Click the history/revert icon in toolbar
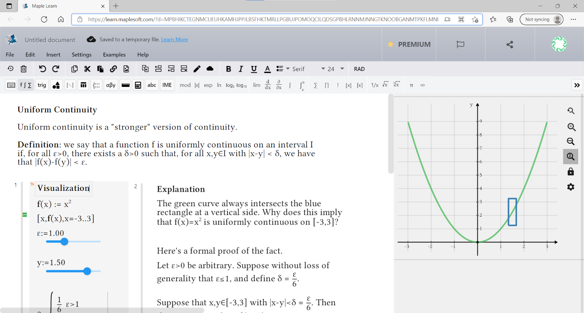Screen dimensions: 584x313 click(10, 69)
